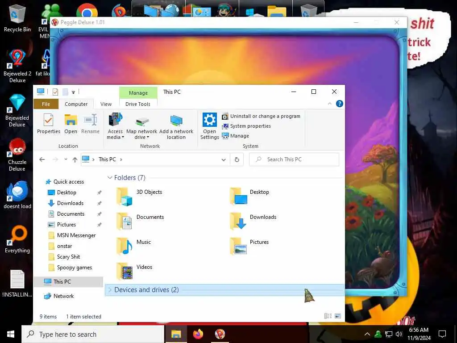Open the volume speaker tray icon
457x343 pixels.
[399, 334]
